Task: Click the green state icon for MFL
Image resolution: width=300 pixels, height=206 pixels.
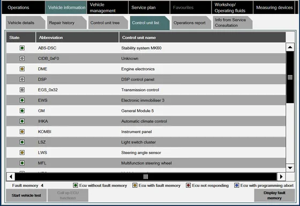Action: [x=22, y=163]
